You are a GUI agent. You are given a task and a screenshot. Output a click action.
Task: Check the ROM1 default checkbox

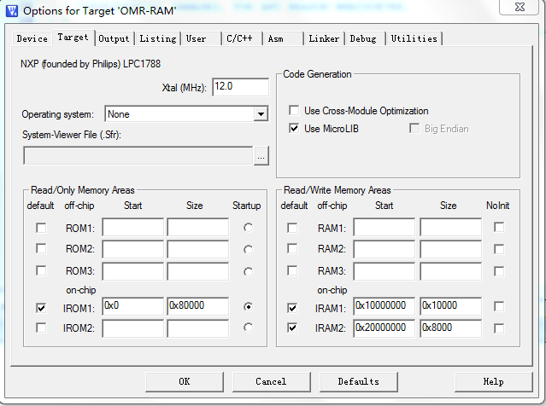(41, 228)
